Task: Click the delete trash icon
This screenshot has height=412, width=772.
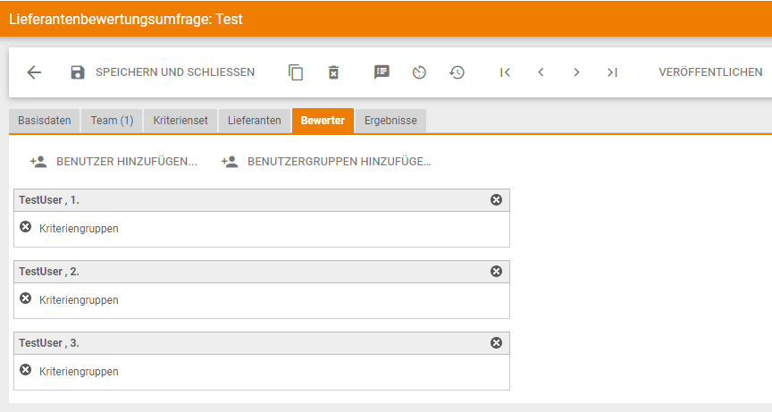Action: [333, 72]
